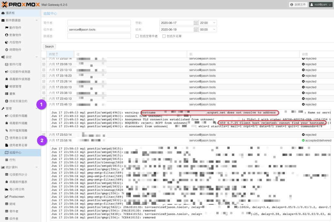Click the Search button

coord(49,47)
